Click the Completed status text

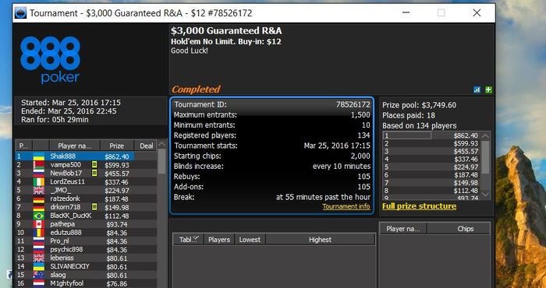point(196,90)
